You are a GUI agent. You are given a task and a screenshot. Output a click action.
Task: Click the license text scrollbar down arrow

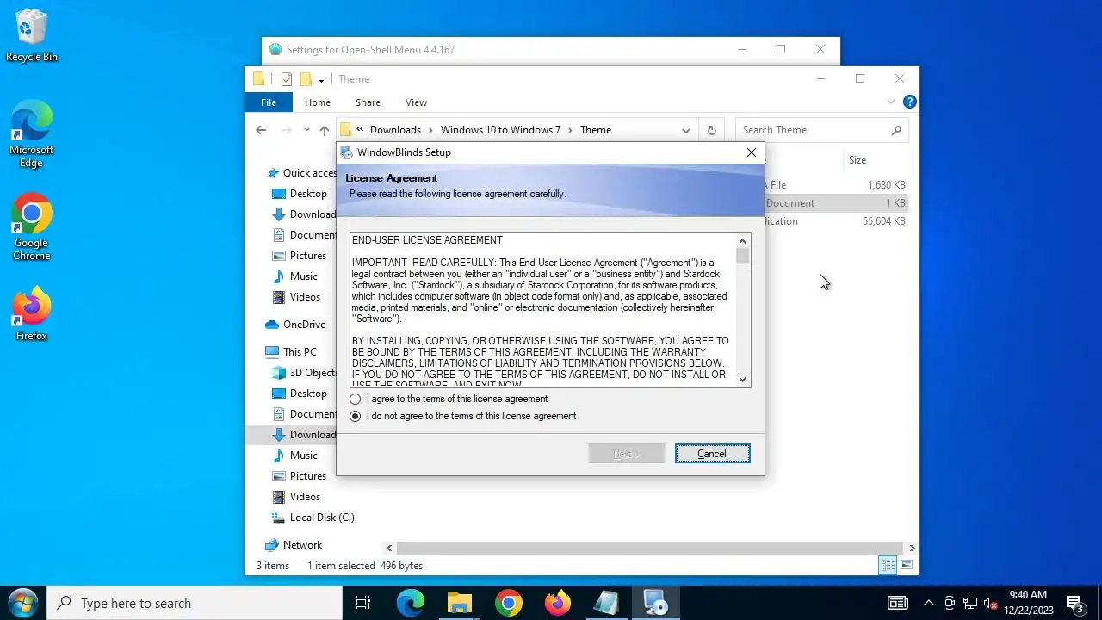click(743, 379)
